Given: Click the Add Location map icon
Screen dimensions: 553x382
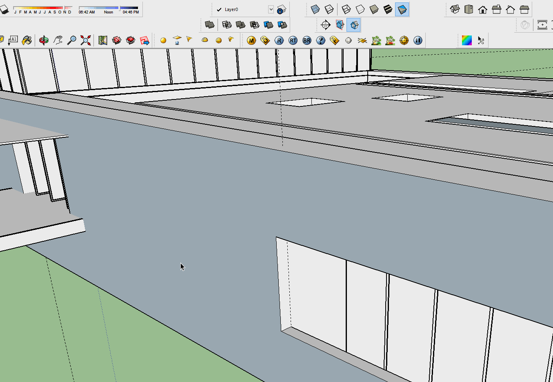Looking at the screenshot, I should coord(103,40).
